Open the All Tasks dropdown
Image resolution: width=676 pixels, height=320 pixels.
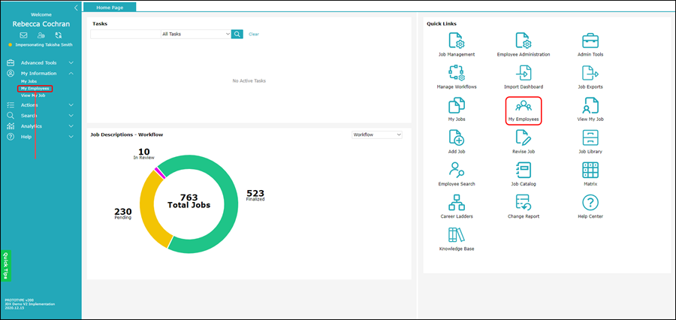point(196,34)
